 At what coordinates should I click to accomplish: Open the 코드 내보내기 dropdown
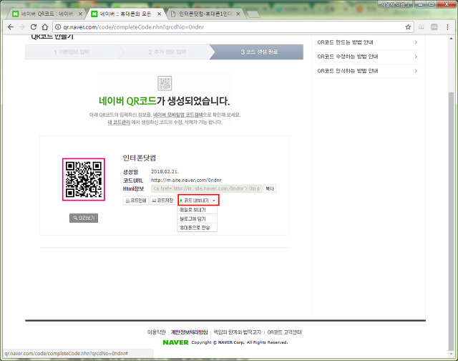pos(198,201)
